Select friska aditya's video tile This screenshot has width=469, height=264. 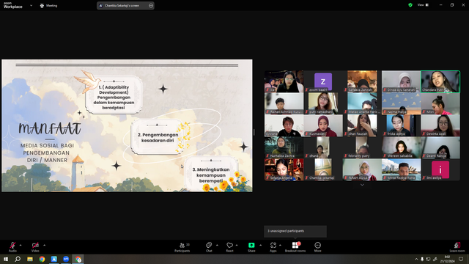(401, 125)
